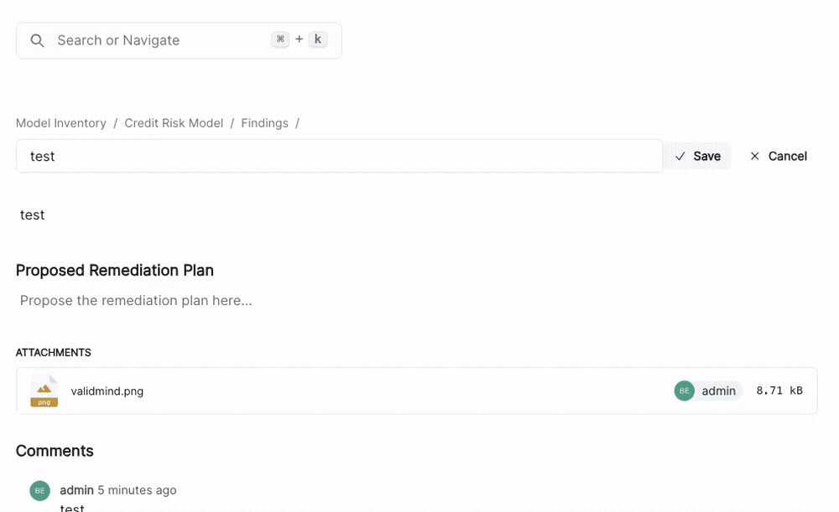This screenshot has height=512, width=839.
Task: Navigate to Credit Risk Model via breadcrumb
Action: coord(174,122)
